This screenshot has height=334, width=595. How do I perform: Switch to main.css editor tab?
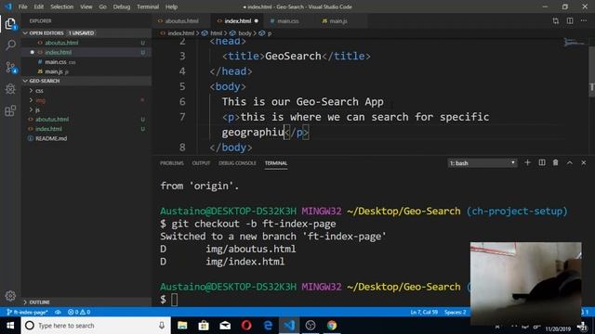click(x=287, y=20)
